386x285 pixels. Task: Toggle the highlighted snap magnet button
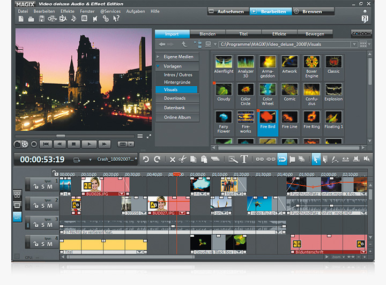[282, 159]
